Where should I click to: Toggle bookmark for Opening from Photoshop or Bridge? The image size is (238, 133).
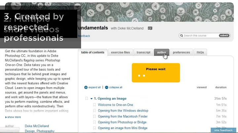pos(94,122)
